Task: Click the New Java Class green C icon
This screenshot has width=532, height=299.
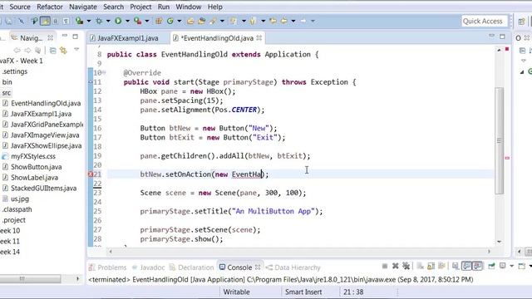Action: coord(170,21)
